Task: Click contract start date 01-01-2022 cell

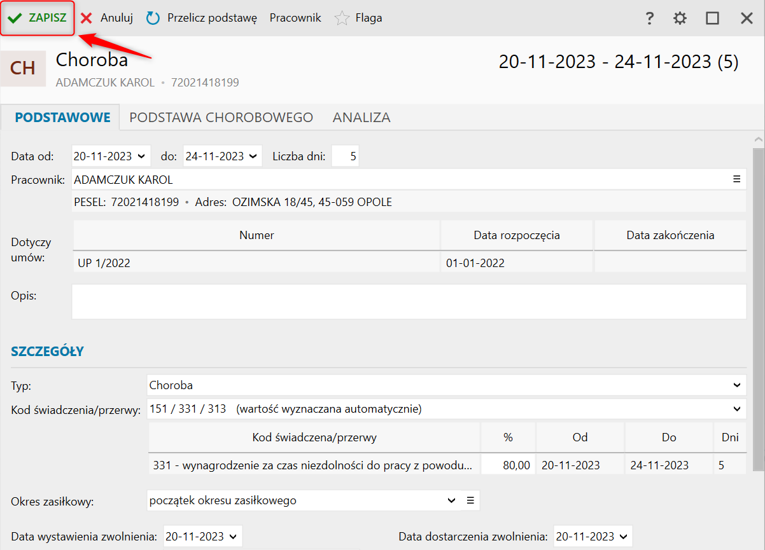Action: 517,262
